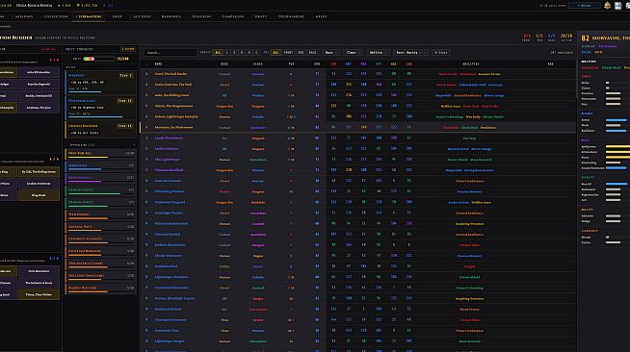
Task: Filter units by Front position
Action: [288, 53]
